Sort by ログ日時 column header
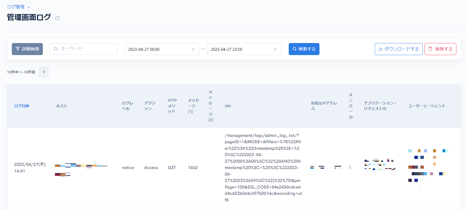This screenshot has height=210, width=467. tap(22, 106)
